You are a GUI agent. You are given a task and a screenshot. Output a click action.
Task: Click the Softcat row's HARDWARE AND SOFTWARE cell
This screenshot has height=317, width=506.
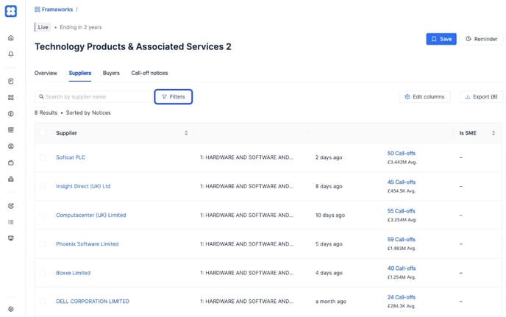(x=246, y=157)
